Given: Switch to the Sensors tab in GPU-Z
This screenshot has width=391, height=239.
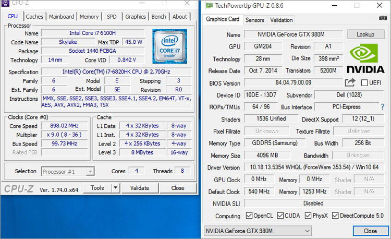Looking at the screenshot, I should tap(254, 20).
